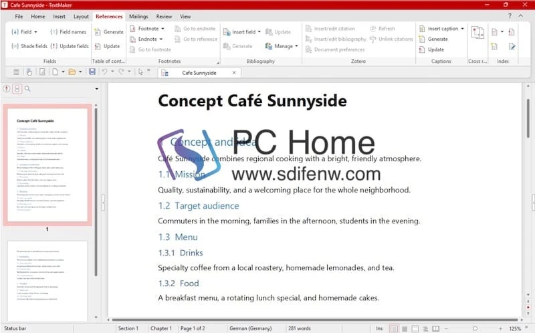
Task: Open the File menu
Action: [19, 16]
